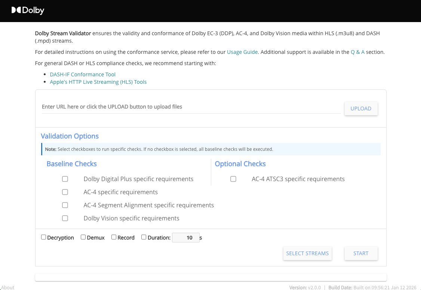This screenshot has height=290, width=421.
Task: Enable the Demux option
Action: 83,237
